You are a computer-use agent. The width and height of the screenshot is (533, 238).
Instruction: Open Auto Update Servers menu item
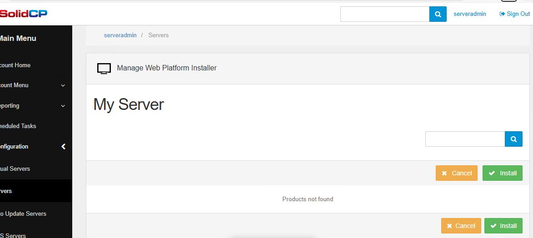pos(24,214)
